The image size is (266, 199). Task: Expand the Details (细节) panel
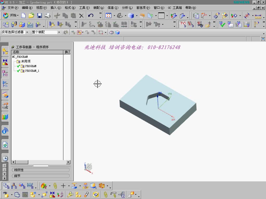[x=41, y=176]
